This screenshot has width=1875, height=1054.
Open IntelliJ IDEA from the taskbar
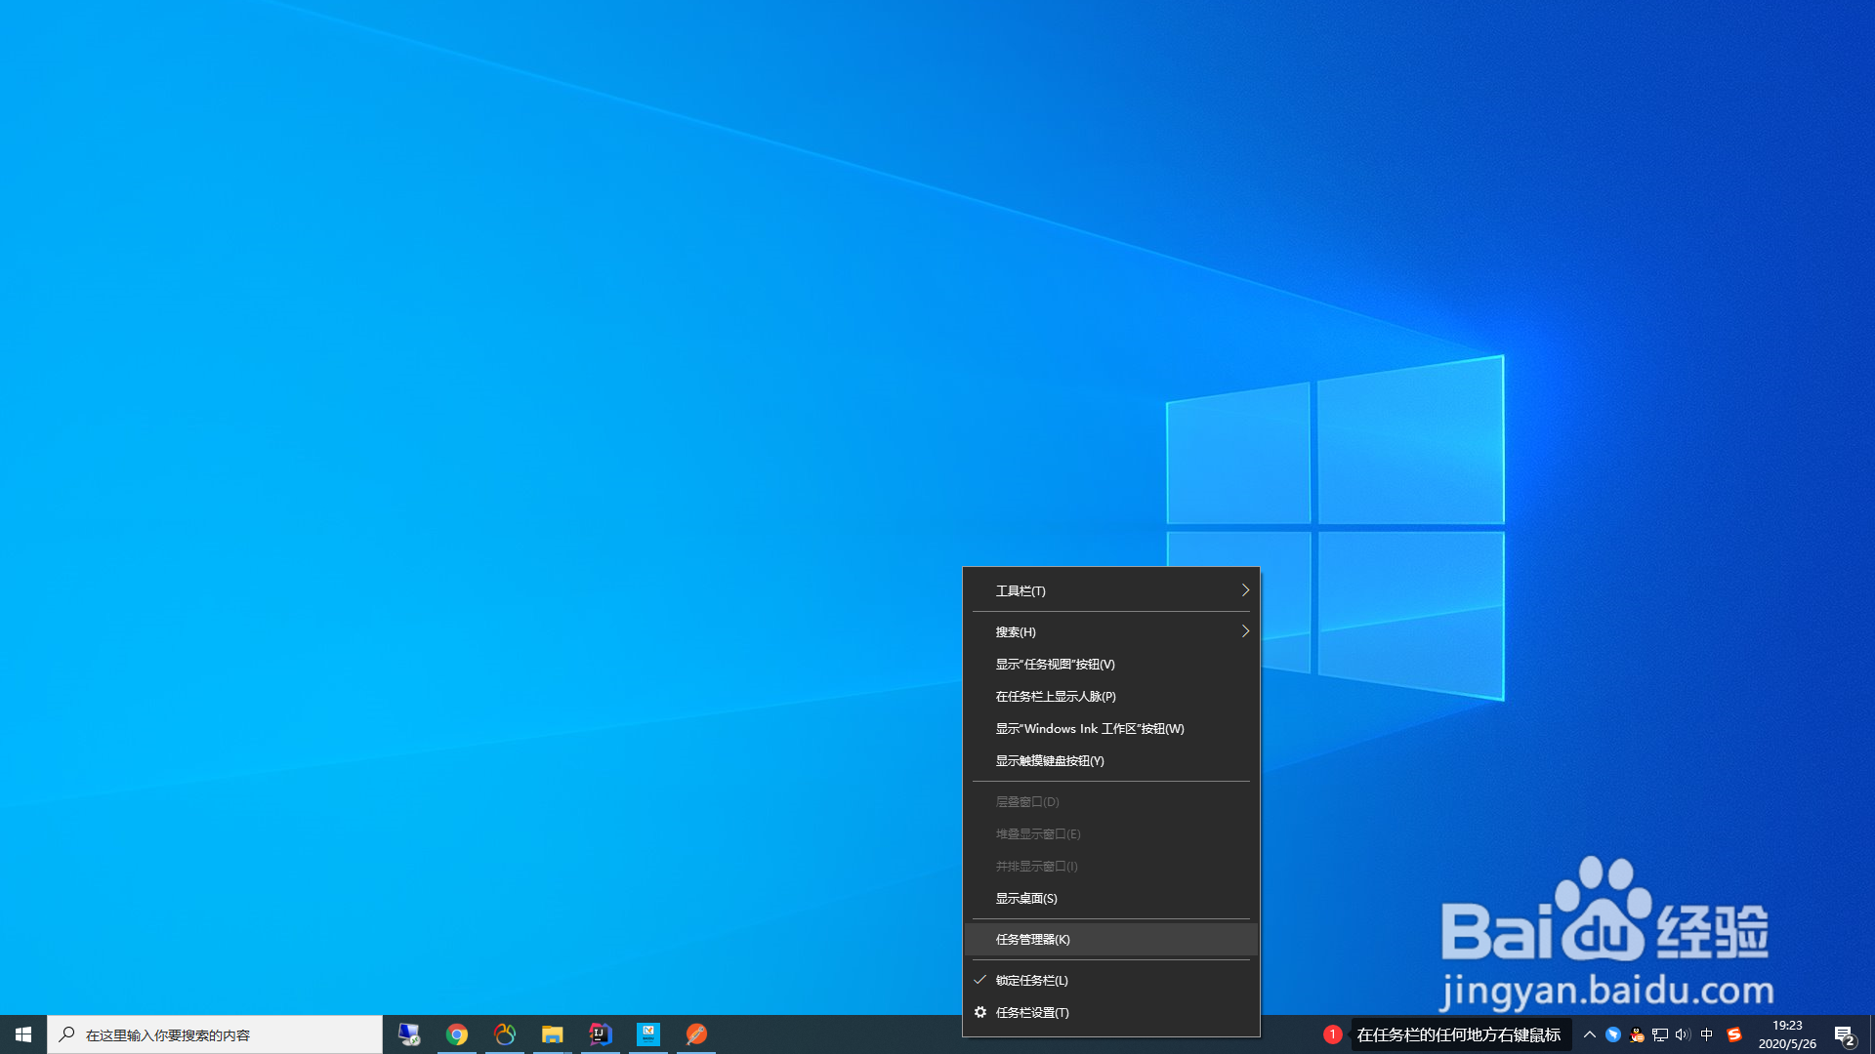coord(599,1034)
